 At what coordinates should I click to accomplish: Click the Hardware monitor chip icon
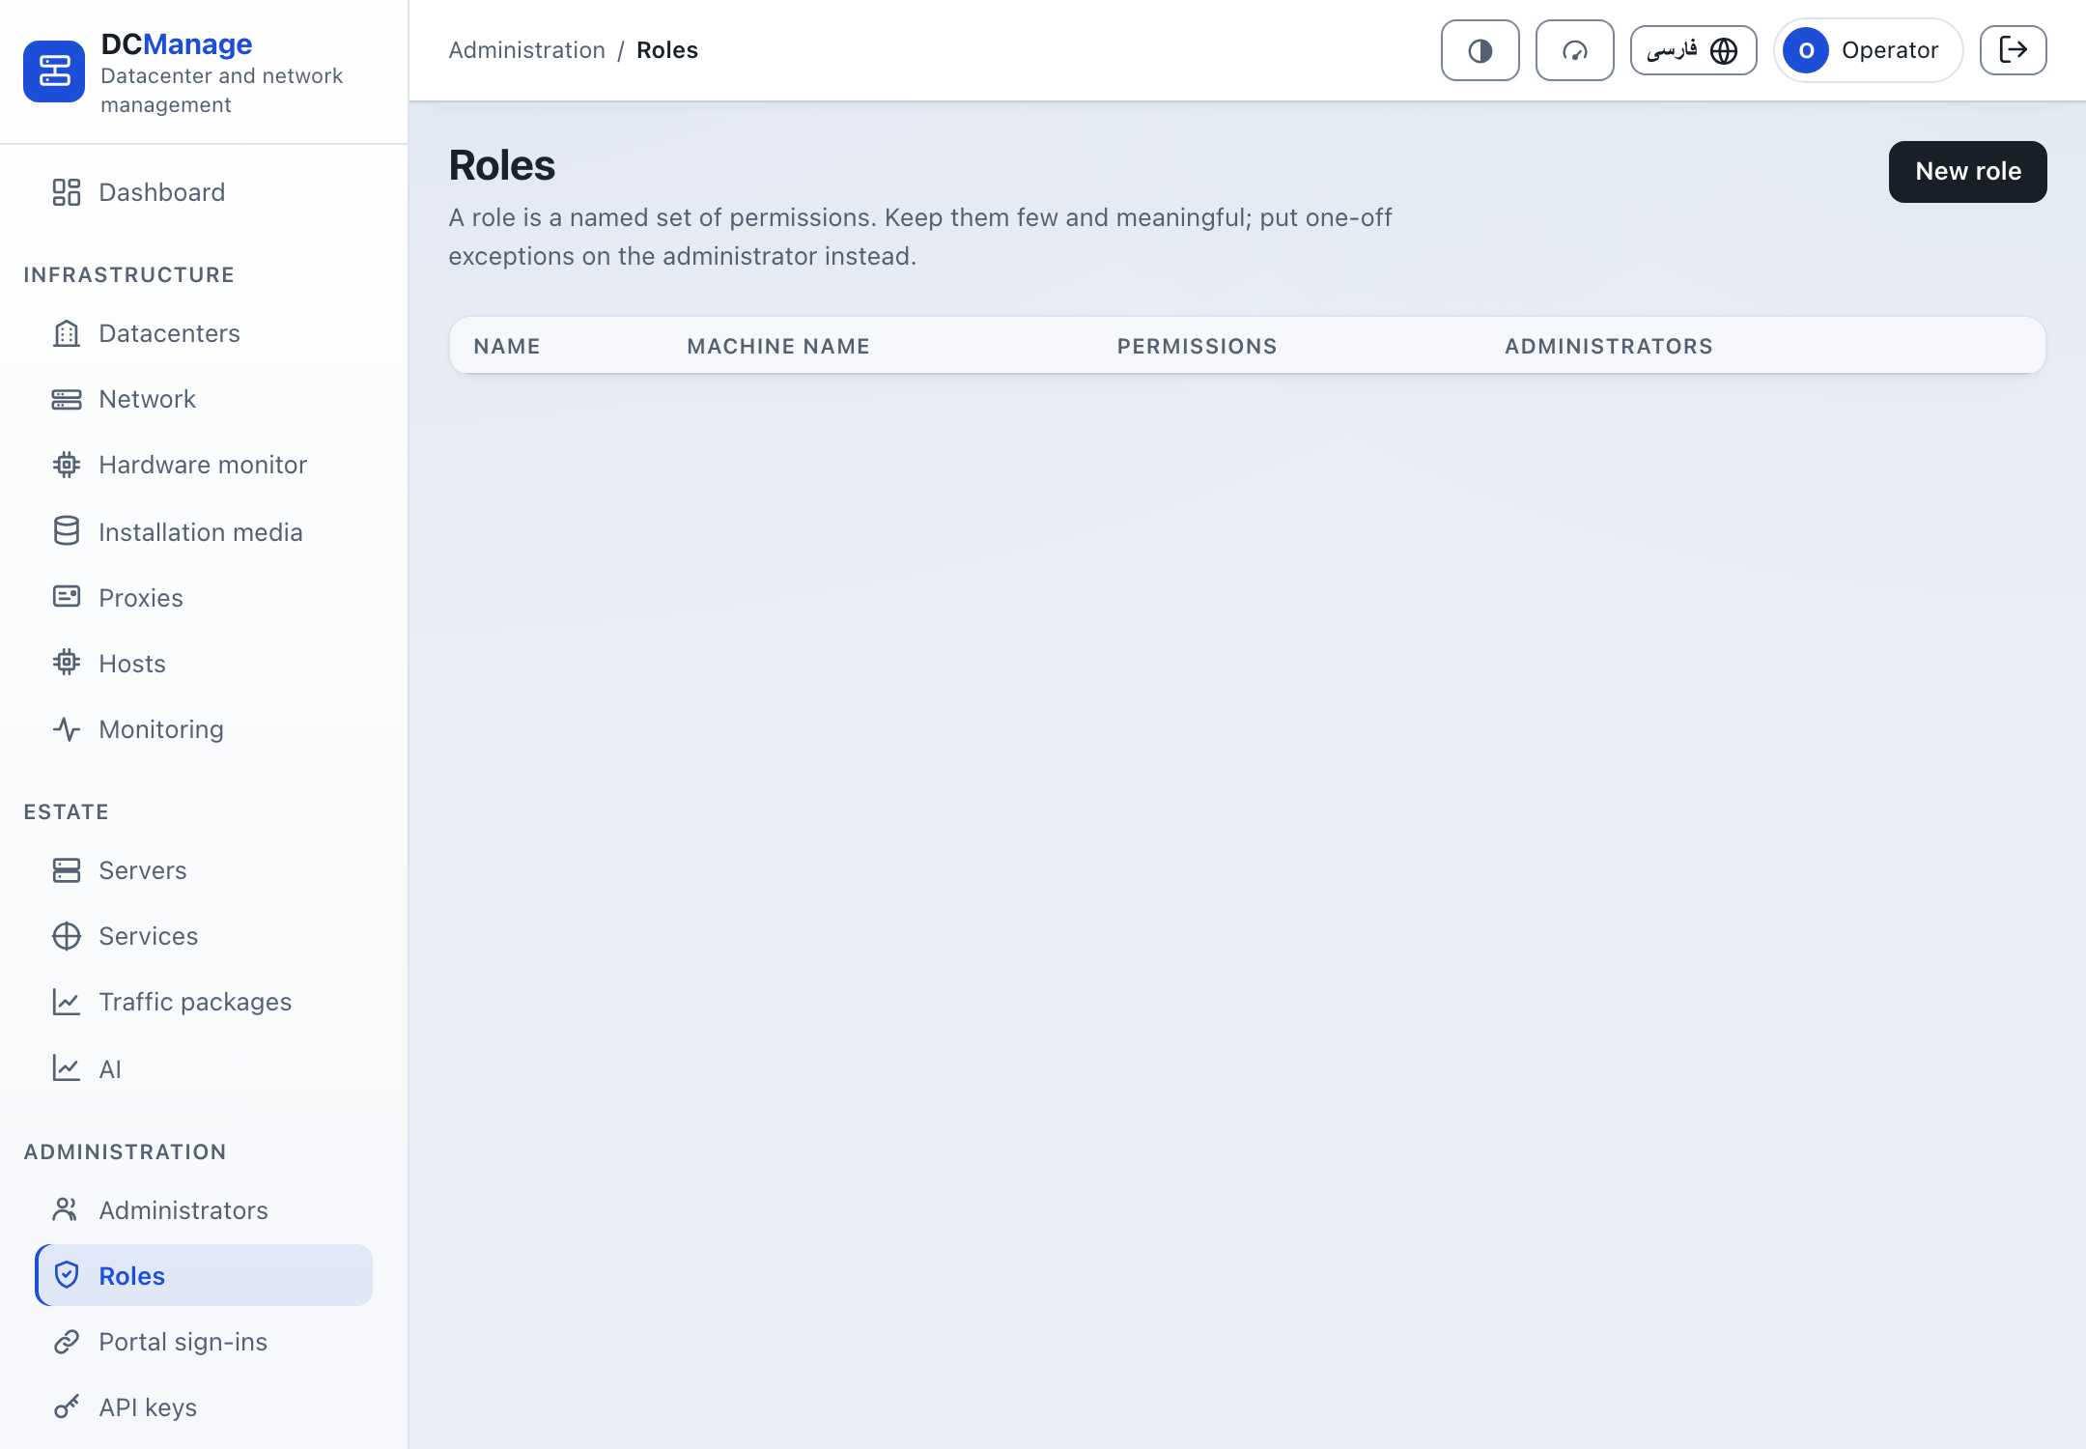click(67, 465)
